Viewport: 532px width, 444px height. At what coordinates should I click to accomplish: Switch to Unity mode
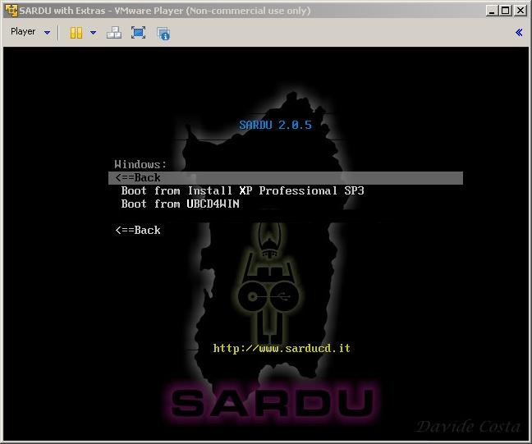163,34
